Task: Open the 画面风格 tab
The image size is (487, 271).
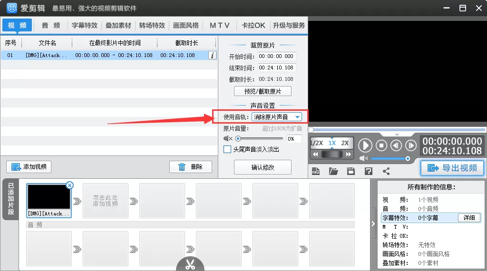Action: click(186, 26)
